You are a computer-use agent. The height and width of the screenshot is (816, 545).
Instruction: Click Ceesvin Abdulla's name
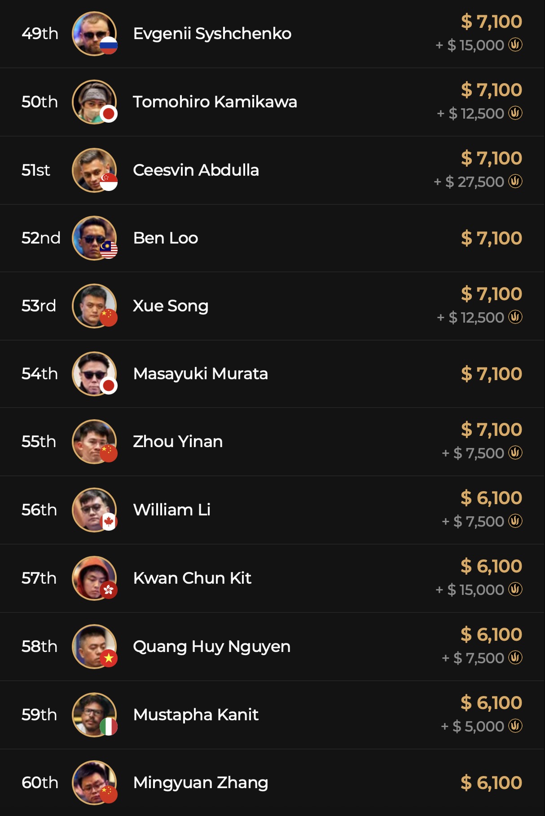(196, 170)
